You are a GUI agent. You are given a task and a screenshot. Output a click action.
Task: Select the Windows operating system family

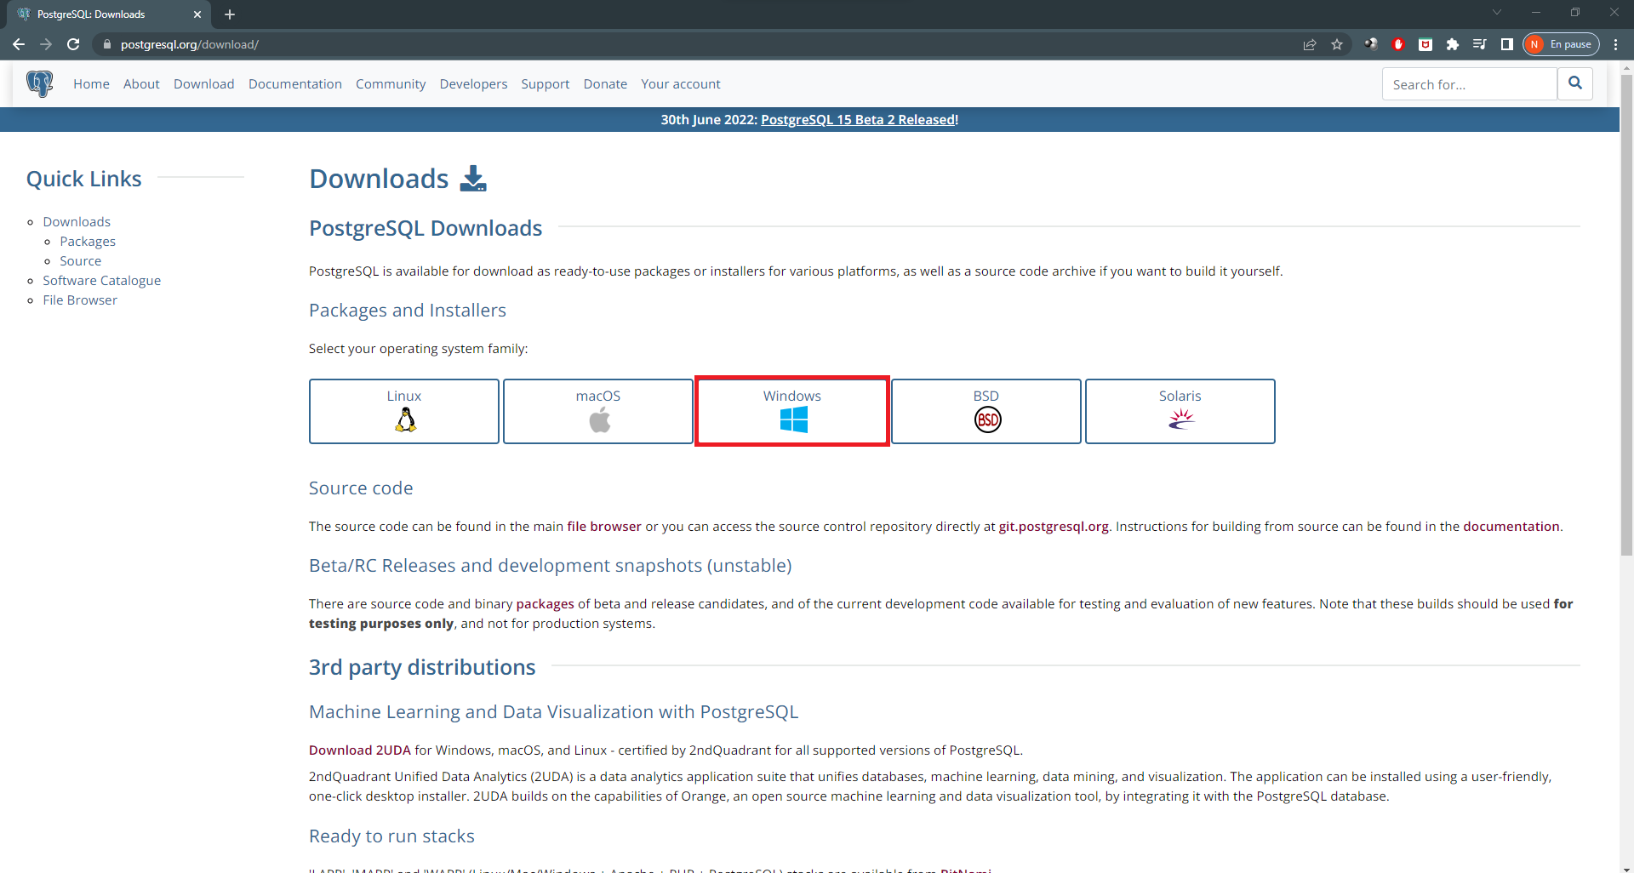coord(791,411)
